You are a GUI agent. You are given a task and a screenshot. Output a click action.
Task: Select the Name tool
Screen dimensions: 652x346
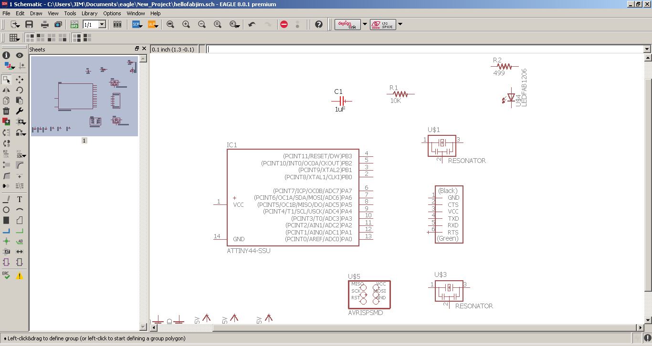point(6,154)
